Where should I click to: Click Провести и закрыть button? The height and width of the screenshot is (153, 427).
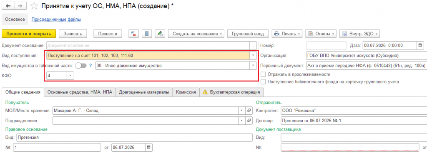coord(29,34)
